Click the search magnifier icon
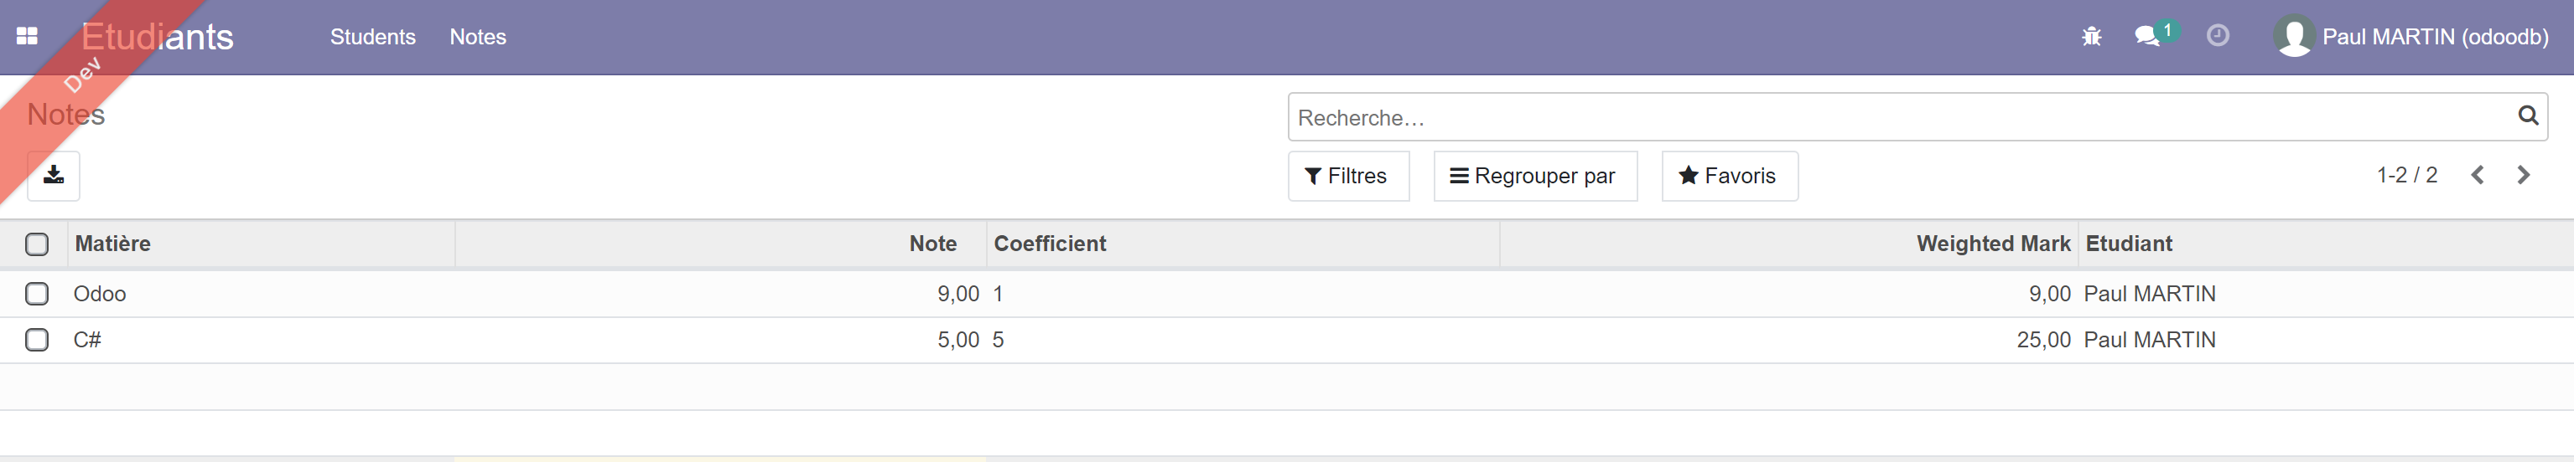2574x462 pixels. pos(2528,116)
